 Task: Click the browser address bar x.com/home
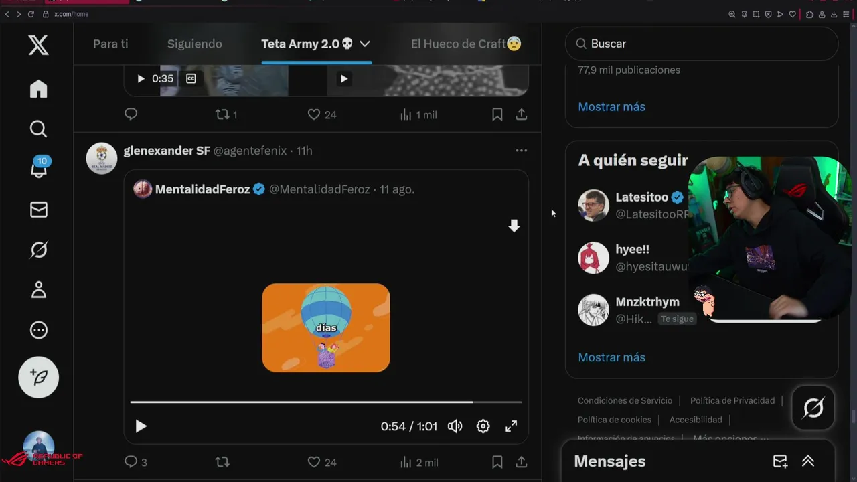[71, 14]
